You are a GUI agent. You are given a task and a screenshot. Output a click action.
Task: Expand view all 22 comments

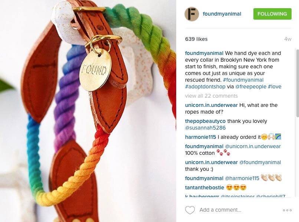coord(211,96)
